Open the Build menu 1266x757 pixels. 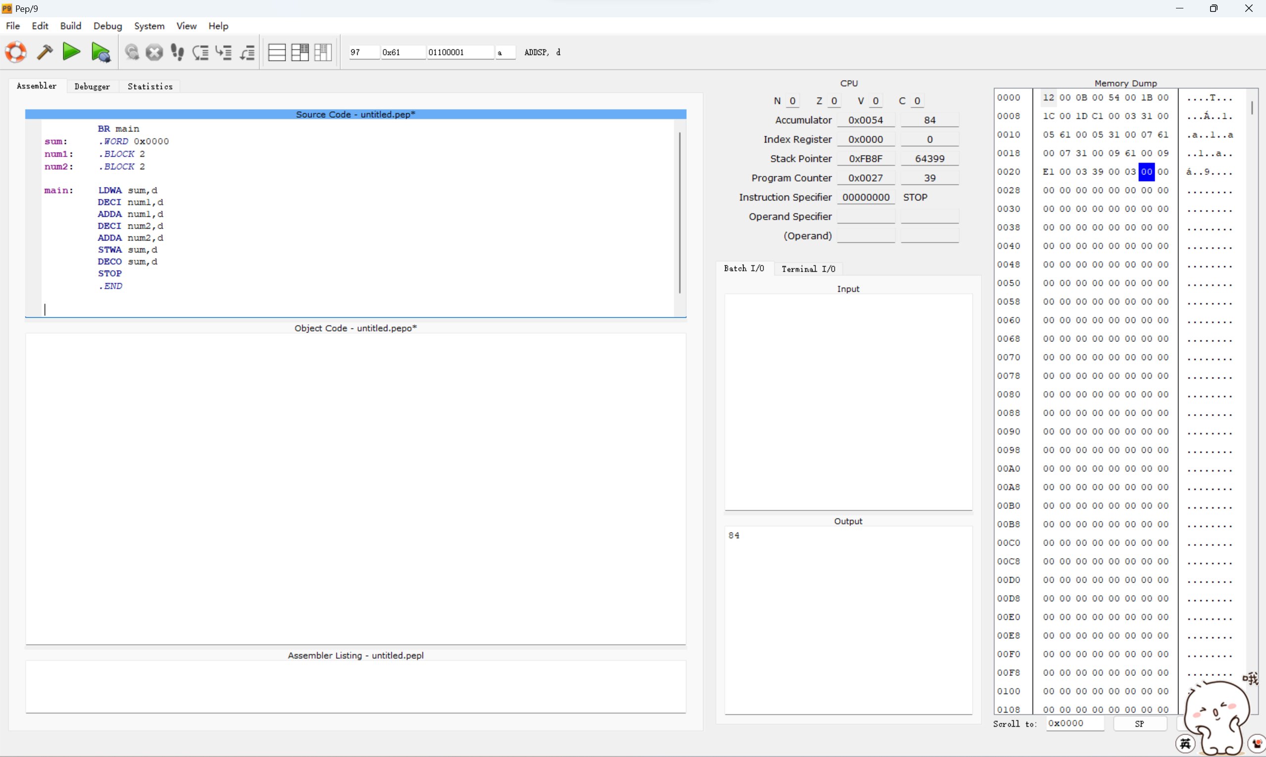click(x=70, y=26)
